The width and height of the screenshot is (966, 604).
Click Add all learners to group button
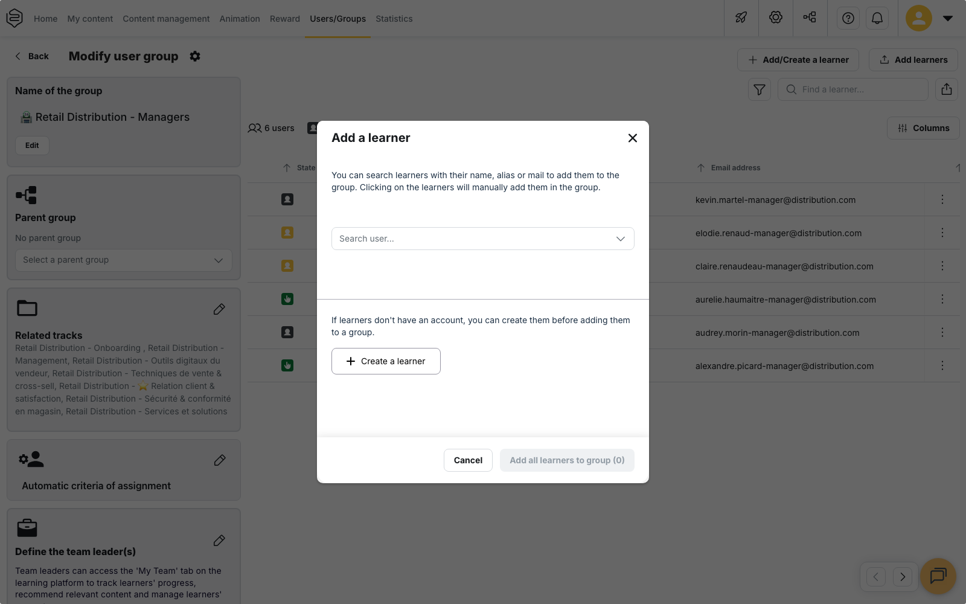[567, 460]
